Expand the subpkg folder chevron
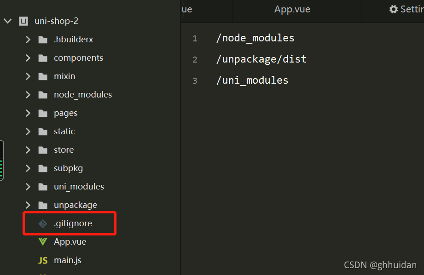 point(28,168)
